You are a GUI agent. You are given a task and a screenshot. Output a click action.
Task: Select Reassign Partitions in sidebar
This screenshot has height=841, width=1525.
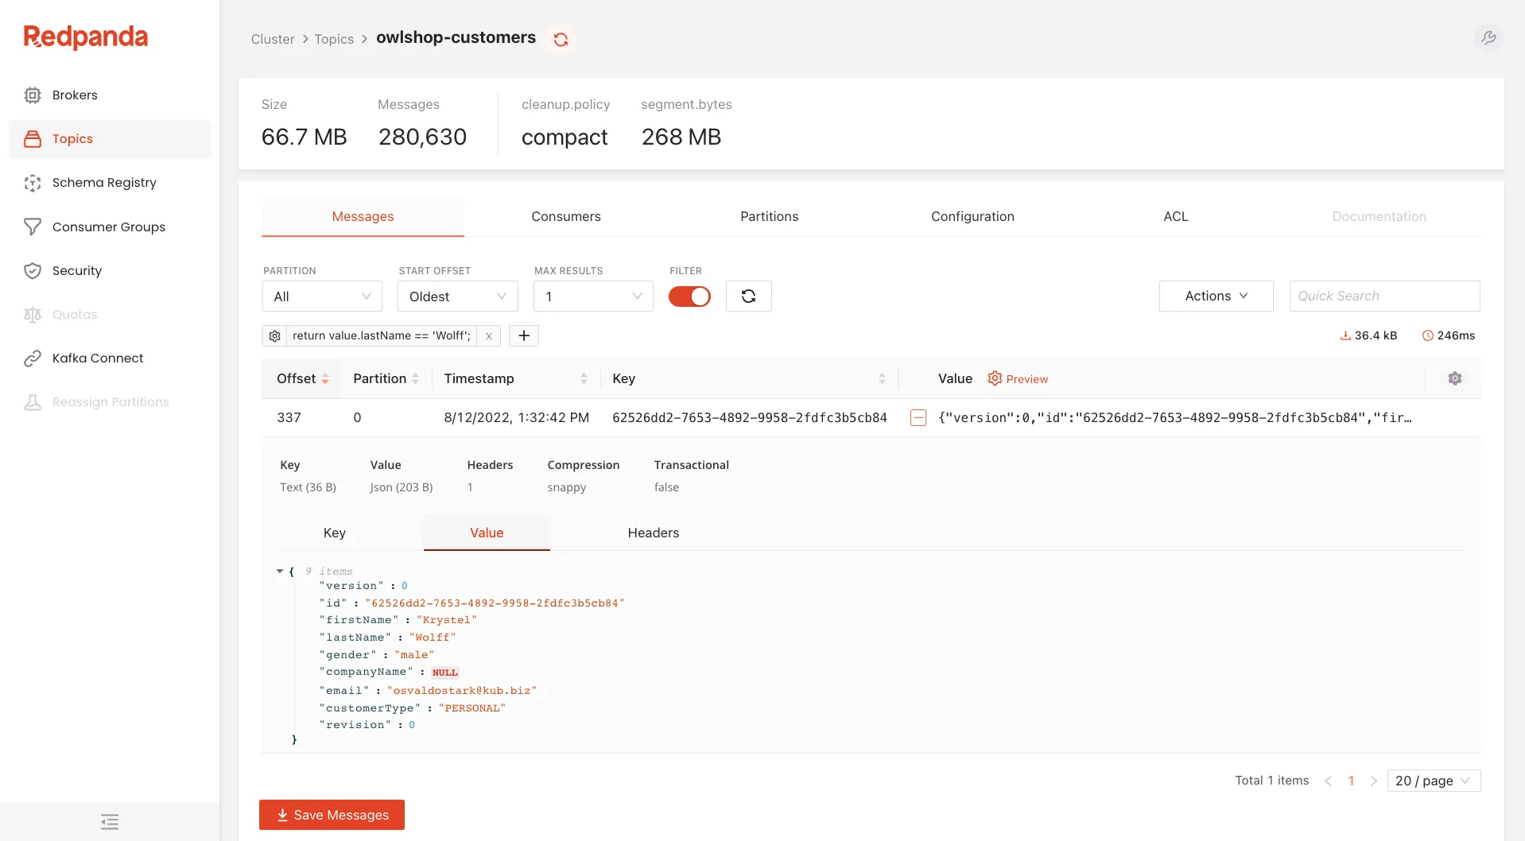(x=110, y=401)
